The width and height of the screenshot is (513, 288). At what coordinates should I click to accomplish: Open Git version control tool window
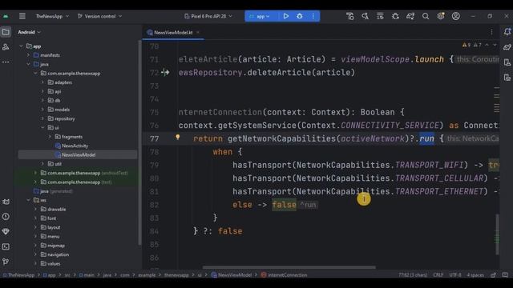[6, 262]
